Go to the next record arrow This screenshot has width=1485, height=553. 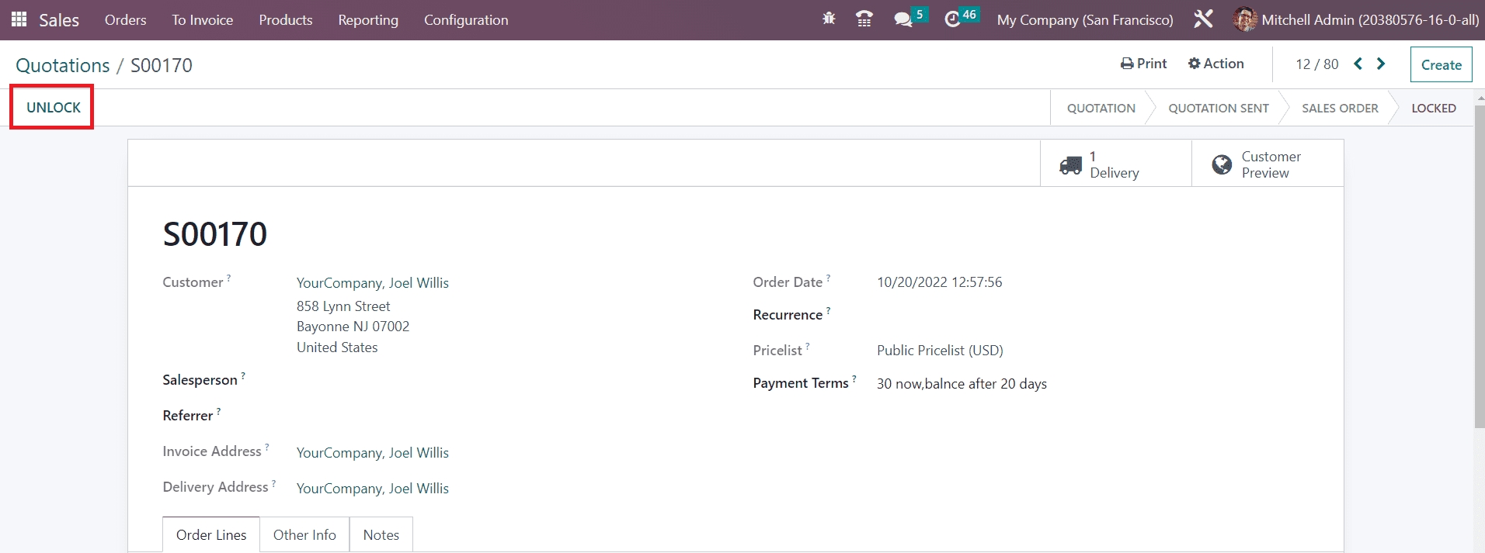click(1381, 64)
